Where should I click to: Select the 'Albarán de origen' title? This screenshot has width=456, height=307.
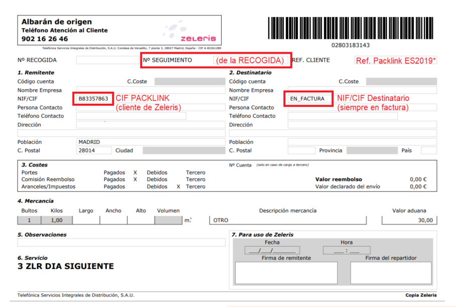tap(57, 22)
